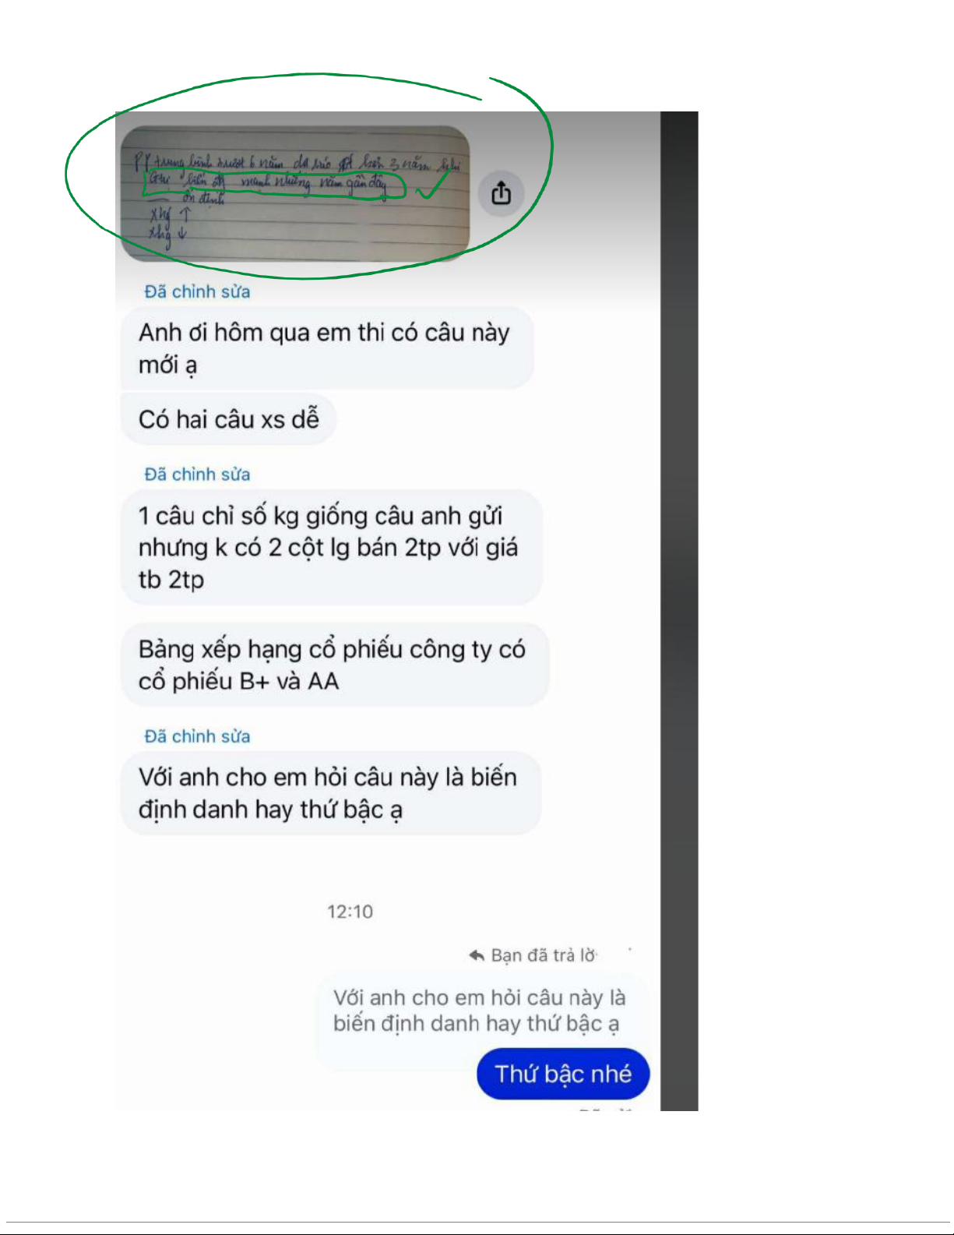Tap the green check mark on the note

pyautogui.click(x=432, y=185)
